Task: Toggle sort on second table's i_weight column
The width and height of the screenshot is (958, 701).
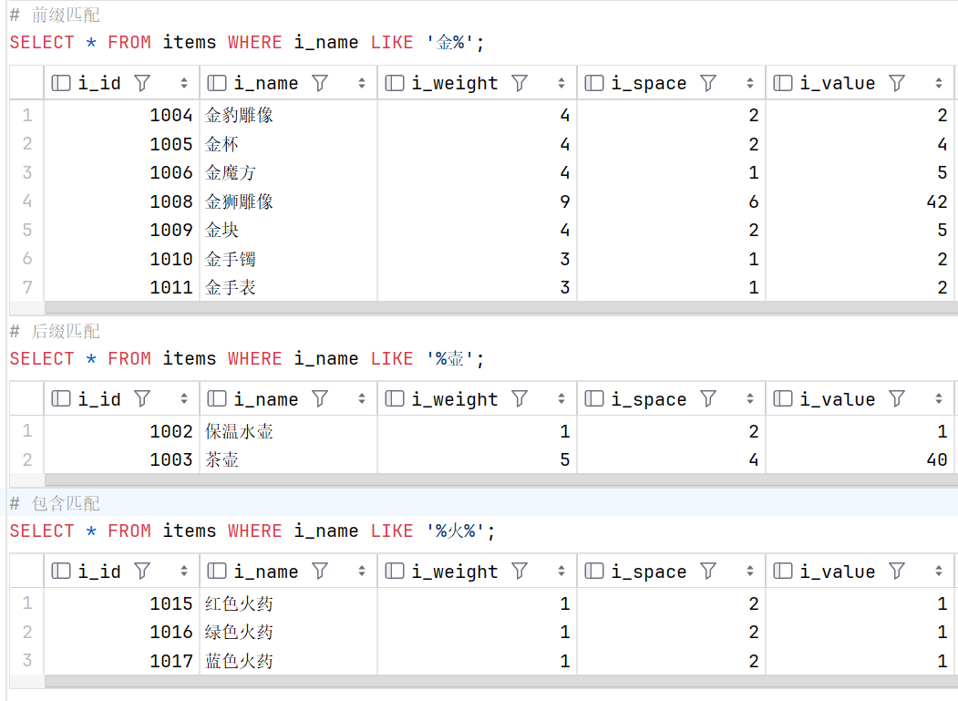Action: [561, 399]
